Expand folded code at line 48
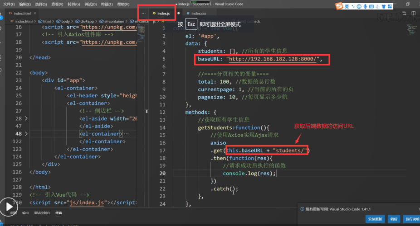Viewport: 420px width, 226px height. point(26,133)
